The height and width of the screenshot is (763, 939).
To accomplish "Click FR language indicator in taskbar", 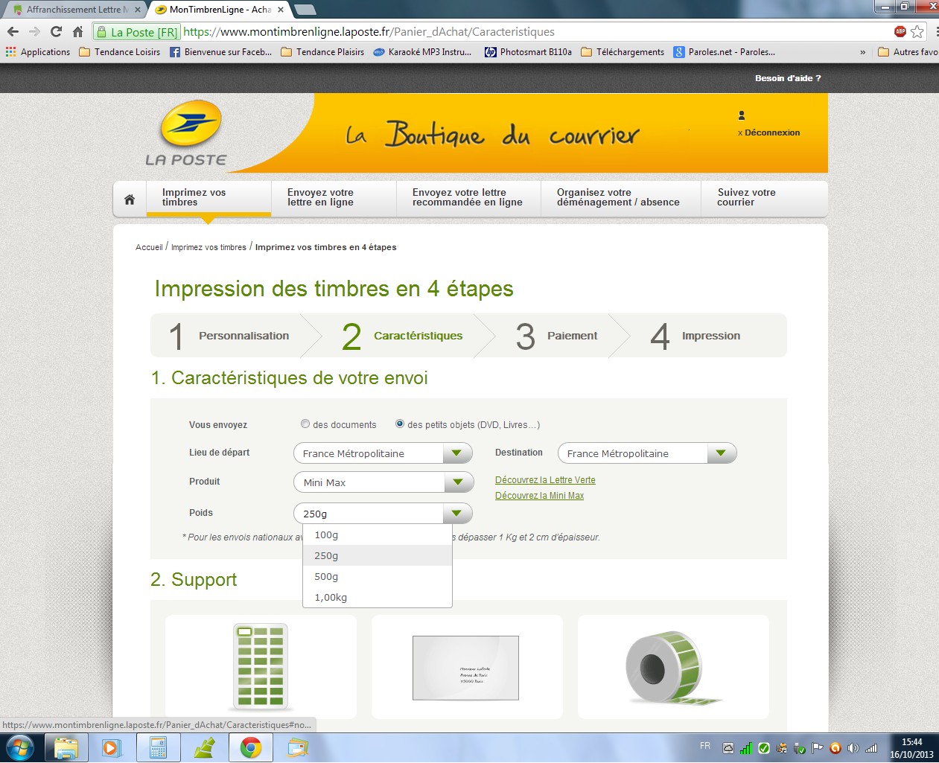I will [705, 746].
